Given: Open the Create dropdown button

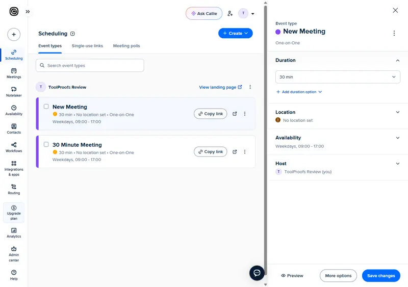Looking at the screenshot, I should tap(236, 33).
